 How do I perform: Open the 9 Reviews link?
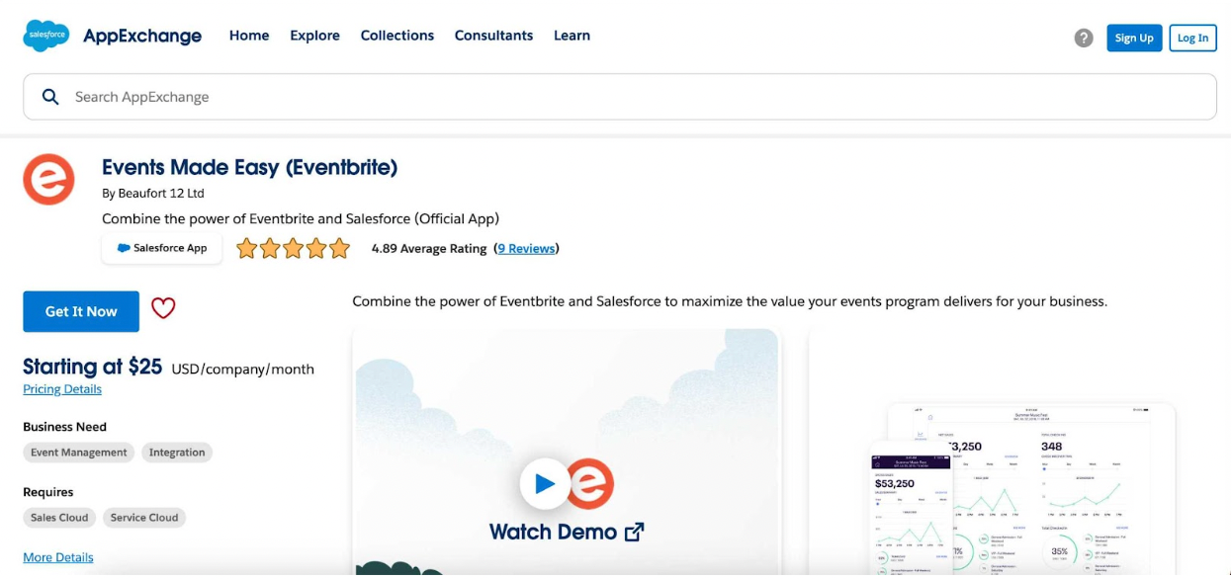(526, 248)
